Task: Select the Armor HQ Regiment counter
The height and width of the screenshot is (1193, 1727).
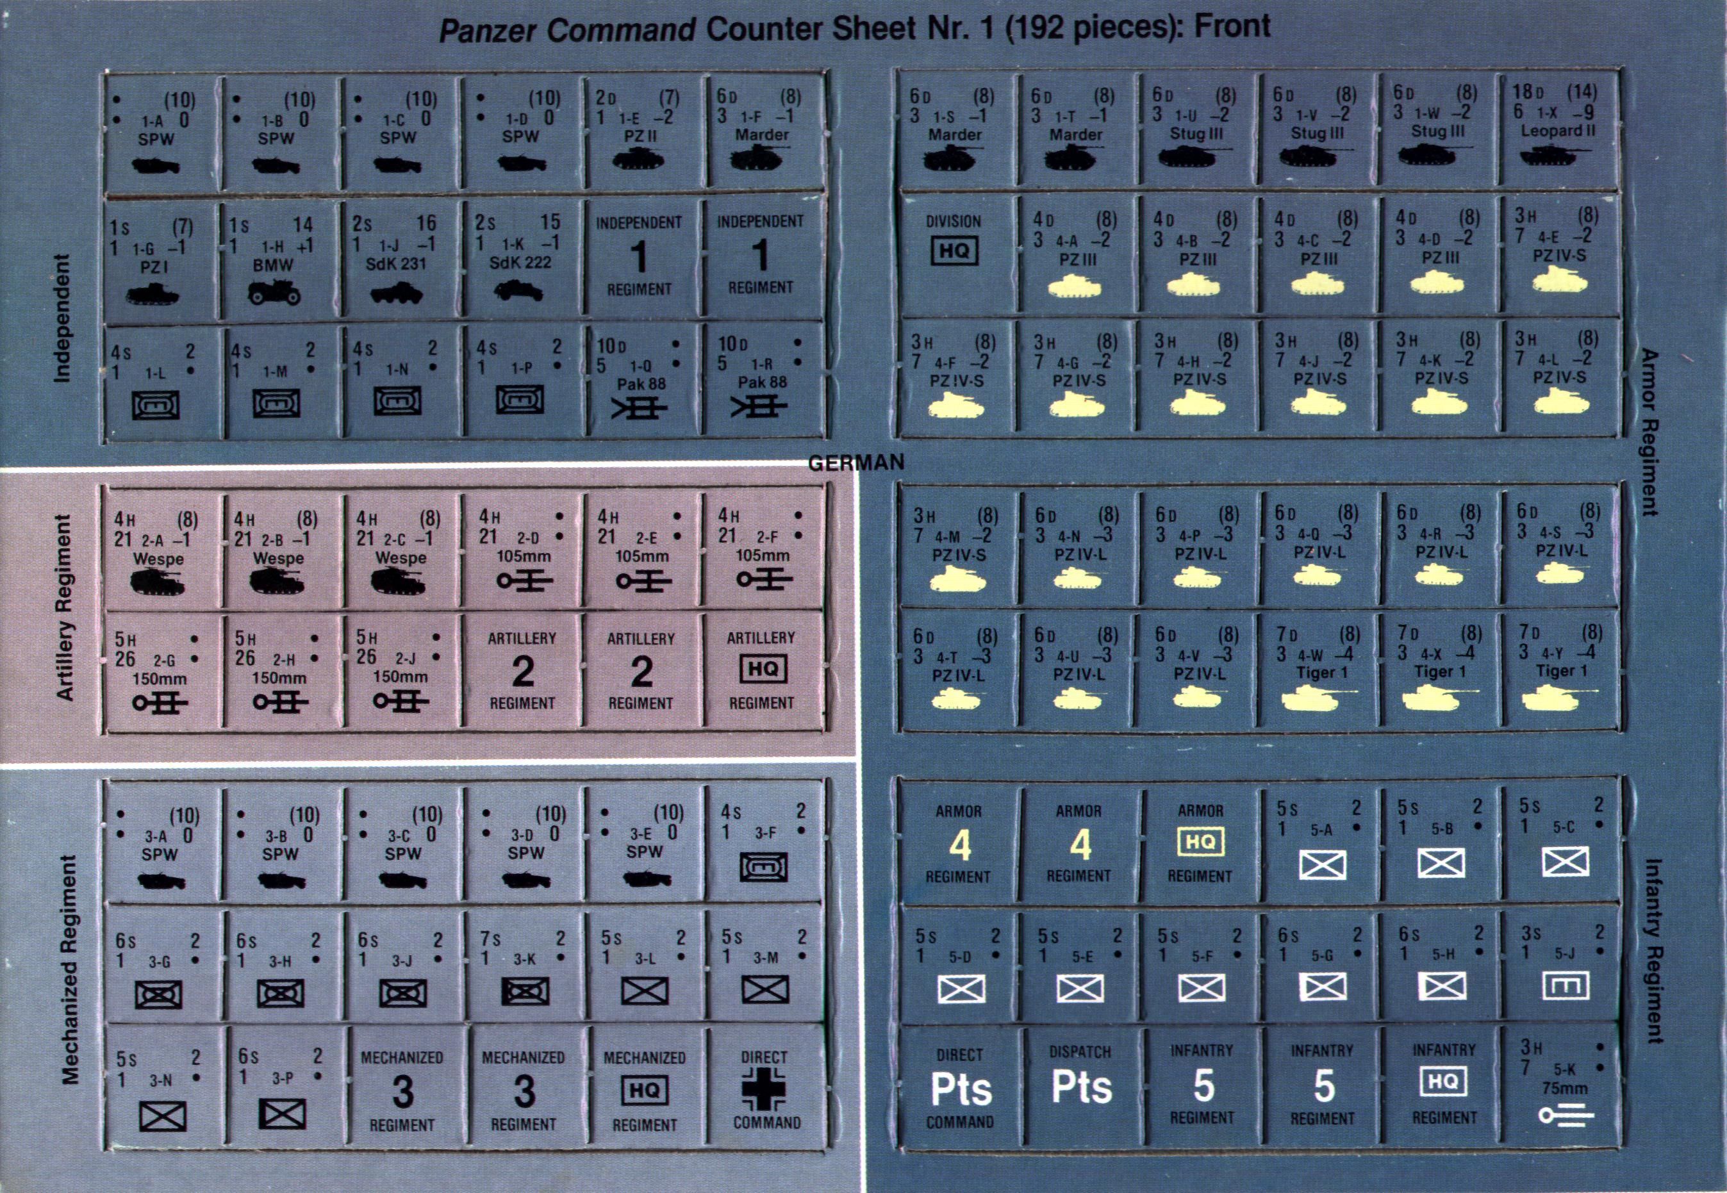Action: tap(1200, 843)
